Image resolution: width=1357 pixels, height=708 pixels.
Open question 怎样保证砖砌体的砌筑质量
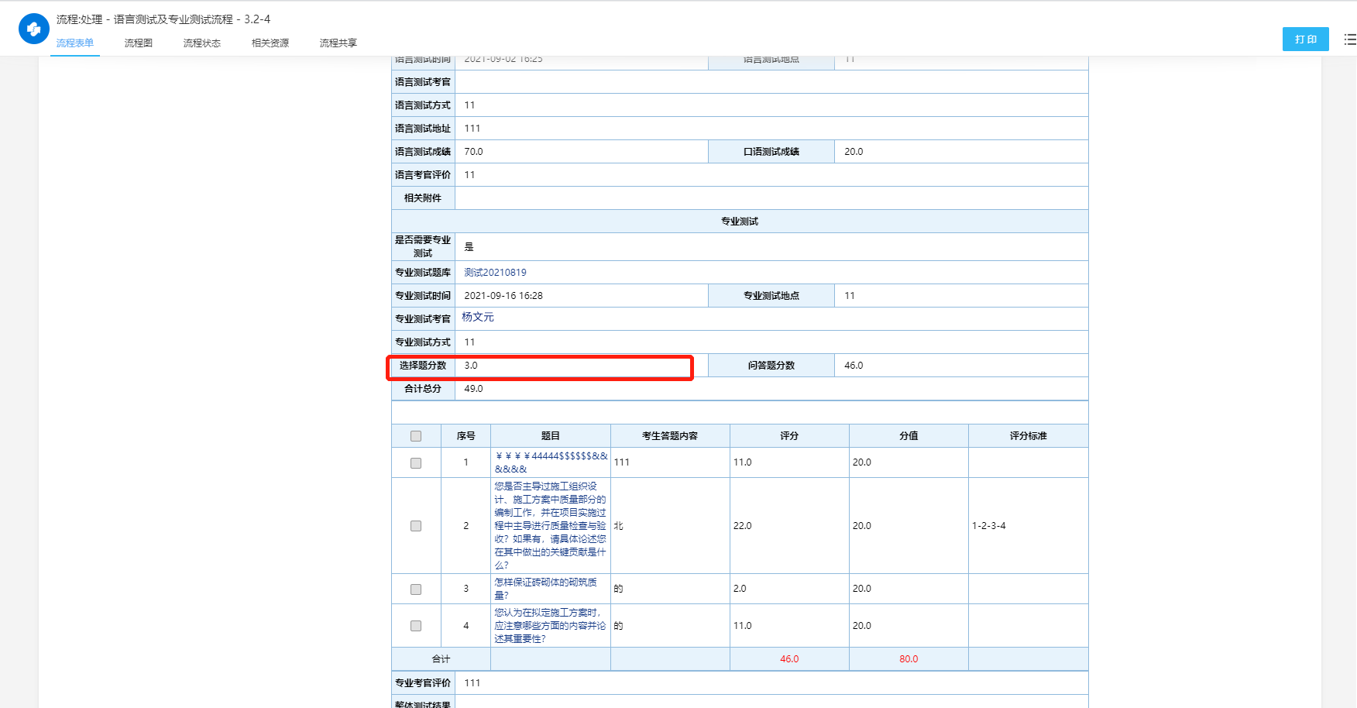[546, 589]
